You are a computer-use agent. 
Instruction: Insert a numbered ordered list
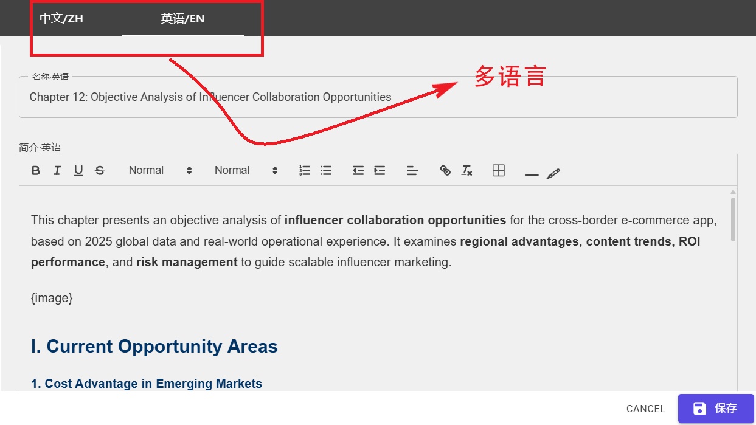[305, 171]
